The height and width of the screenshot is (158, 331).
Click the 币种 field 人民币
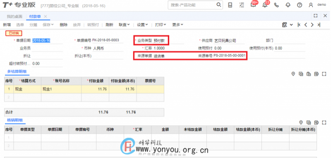point(108,48)
